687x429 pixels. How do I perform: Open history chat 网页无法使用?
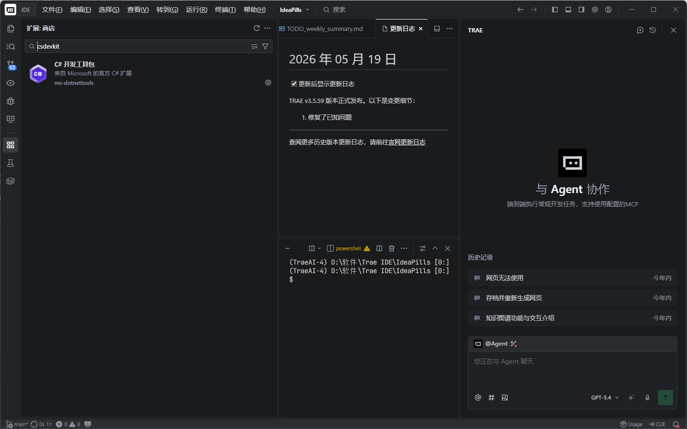(x=572, y=278)
